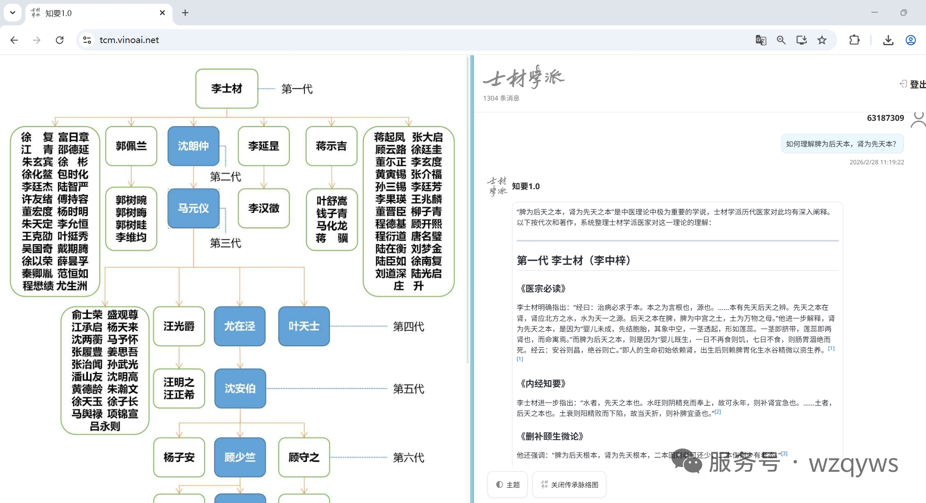The image size is (926, 503).
Task: Click the 登出 logout link
Action: click(914, 84)
